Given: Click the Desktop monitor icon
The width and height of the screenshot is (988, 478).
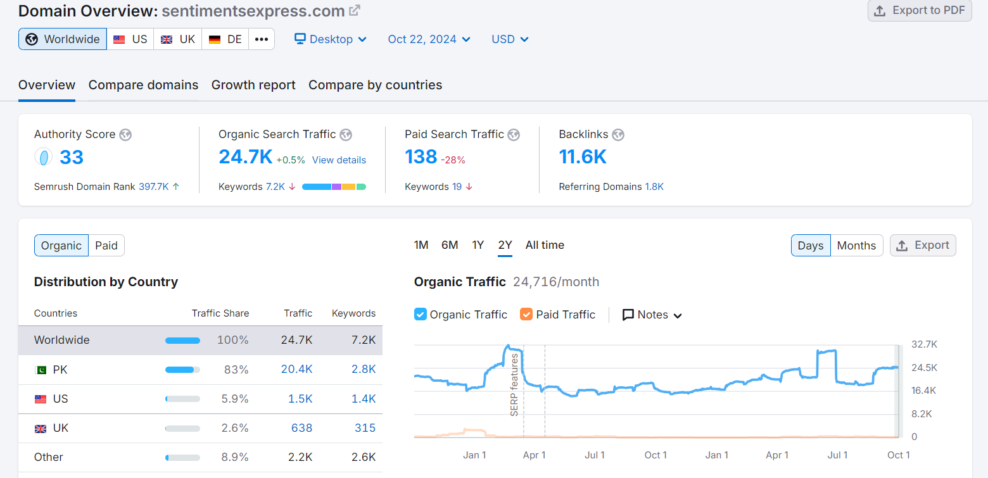Looking at the screenshot, I should (300, 39).
